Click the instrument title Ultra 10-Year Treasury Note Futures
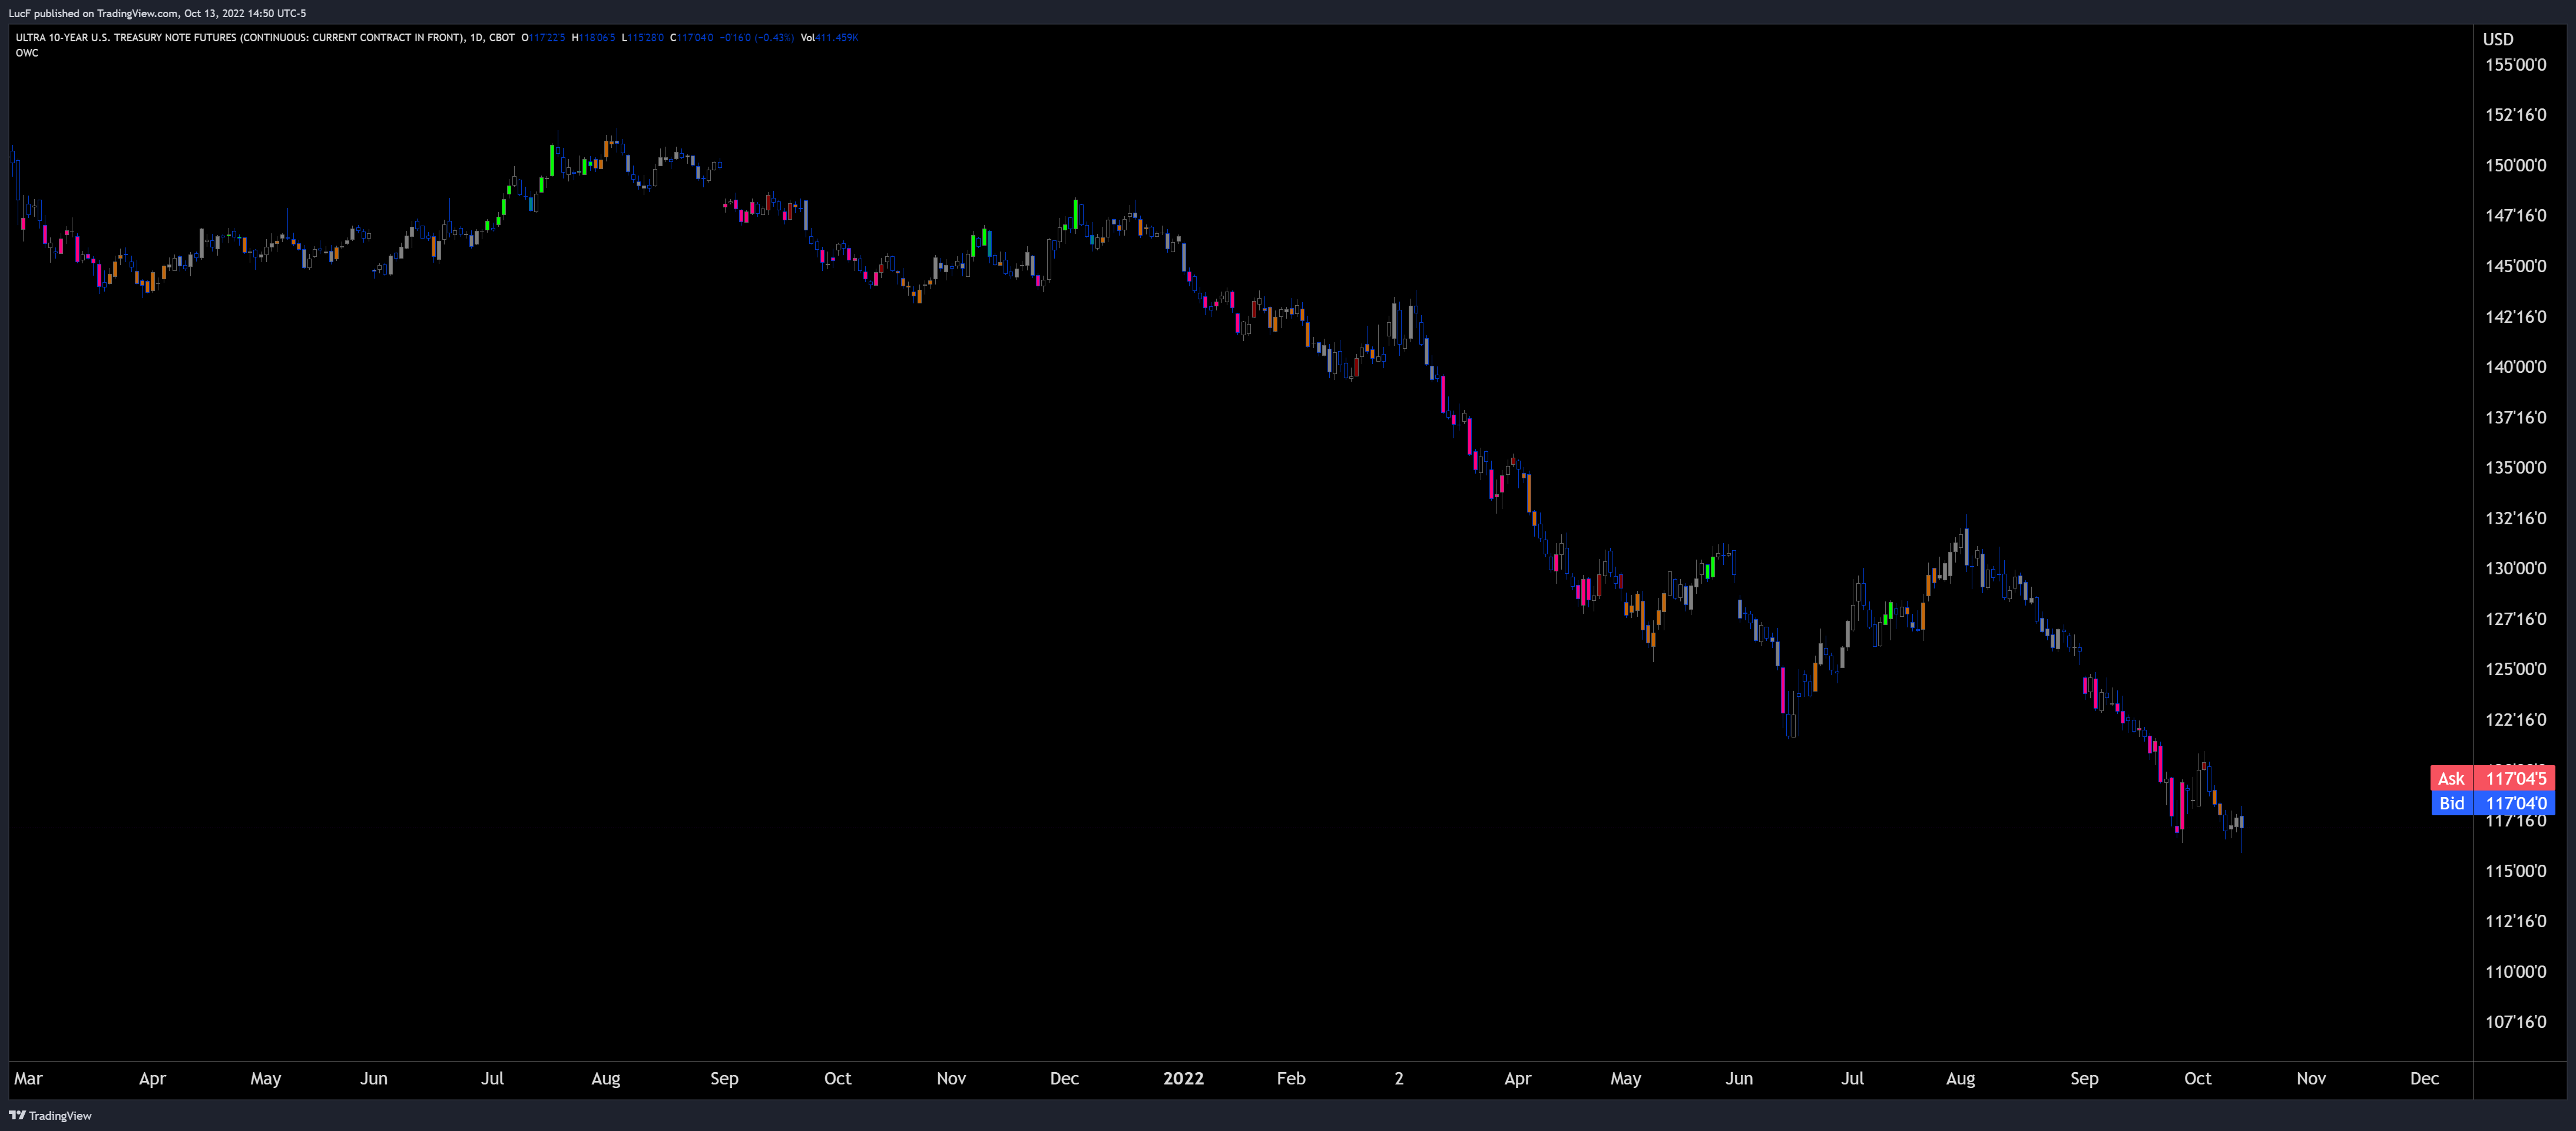 (x=265, y=37)
